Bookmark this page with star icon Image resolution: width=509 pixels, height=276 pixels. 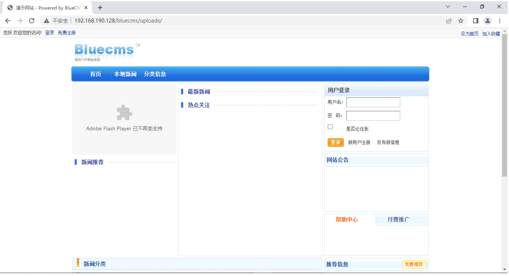point(461,21)
